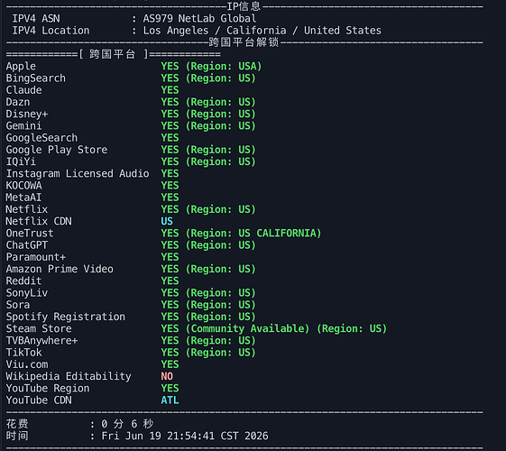
Task: Click 'YES (Community Available) (Region: US)' result
Action: pyautogui.click(x=274, y=328)
